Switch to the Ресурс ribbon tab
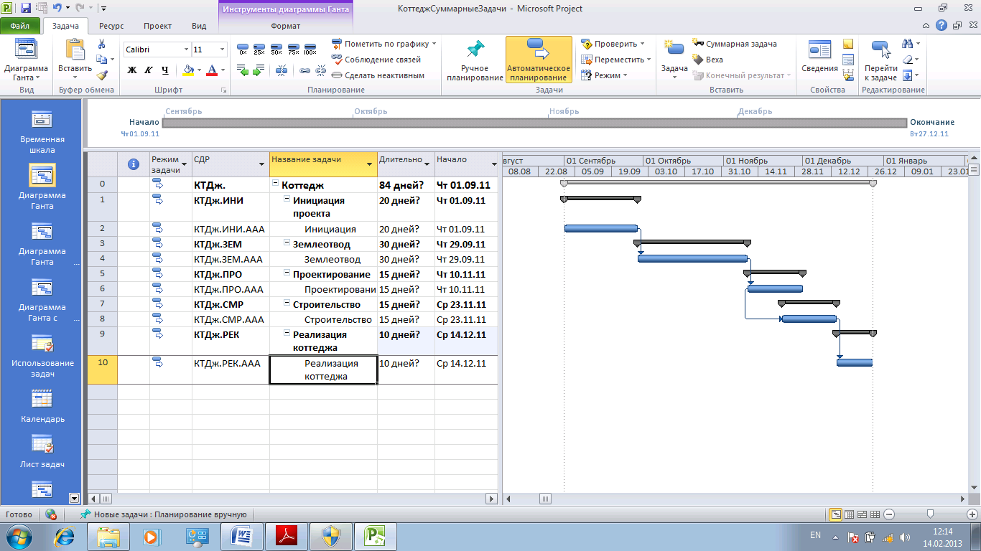 pyautogui.click(x=111, y=26)
